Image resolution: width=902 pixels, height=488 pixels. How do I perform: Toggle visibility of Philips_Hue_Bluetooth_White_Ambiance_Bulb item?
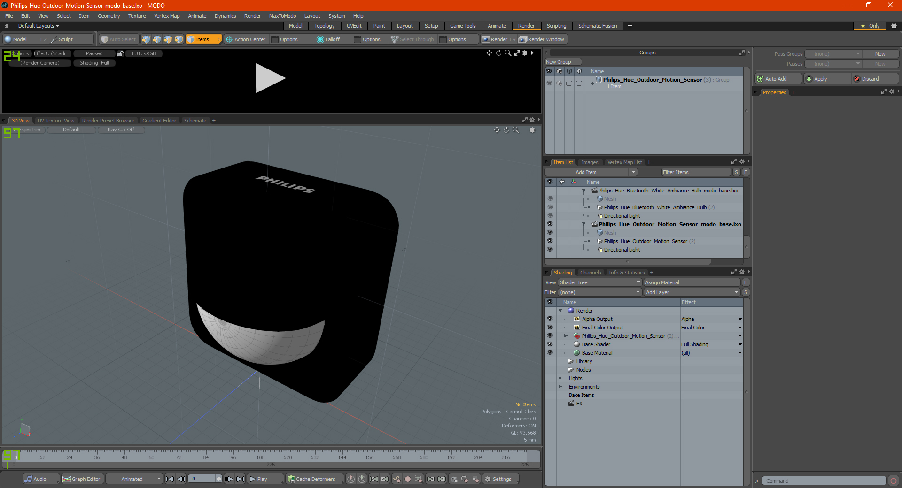(x=550, y=207)
